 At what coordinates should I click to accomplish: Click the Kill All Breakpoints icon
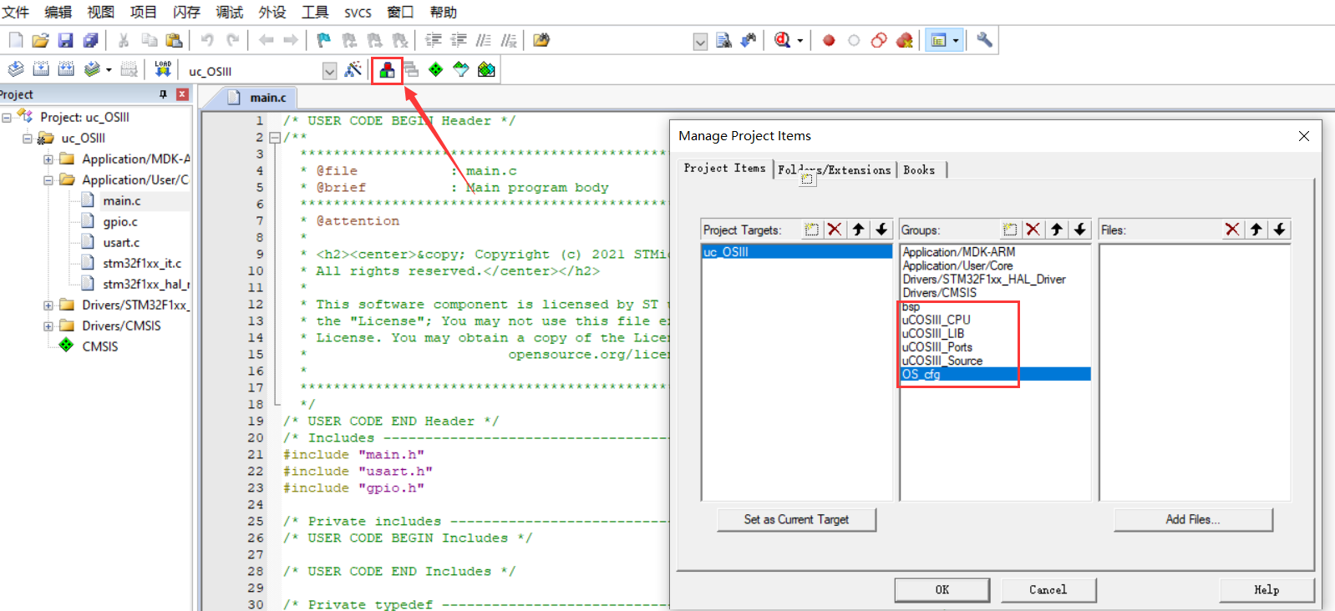[x=904, y=40]
